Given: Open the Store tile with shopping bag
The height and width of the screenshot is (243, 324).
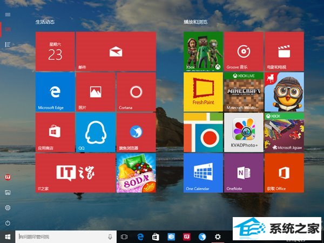Looking at the screenshot, I should (x=55, y=132).
